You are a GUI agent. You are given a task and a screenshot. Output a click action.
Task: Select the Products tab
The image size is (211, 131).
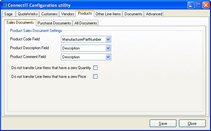(x=85, y=13)
